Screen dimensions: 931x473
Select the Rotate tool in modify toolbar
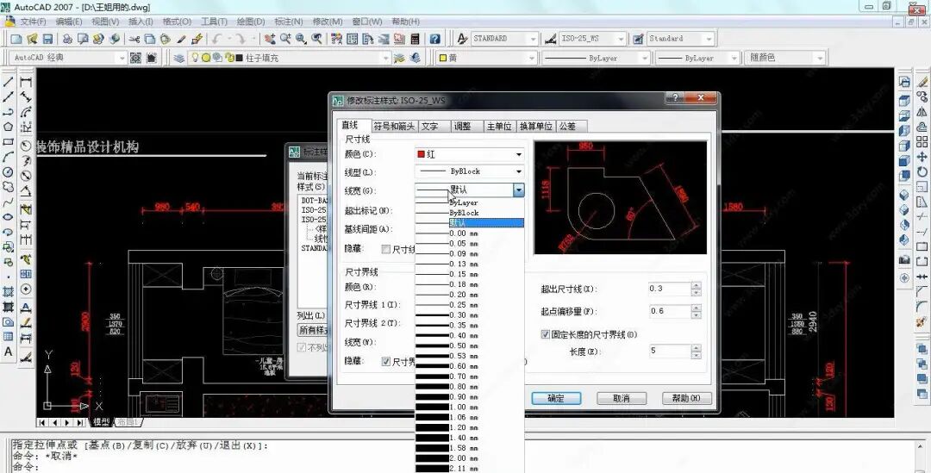(x=922, y=171)
